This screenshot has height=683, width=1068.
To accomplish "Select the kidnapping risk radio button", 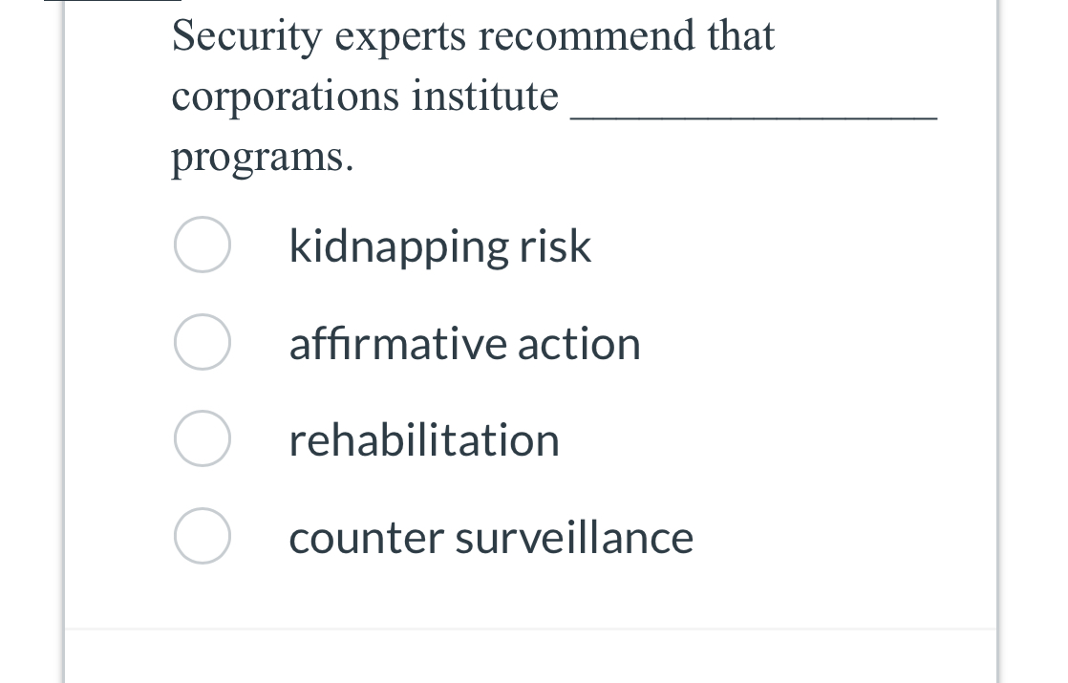I will 203,245.
